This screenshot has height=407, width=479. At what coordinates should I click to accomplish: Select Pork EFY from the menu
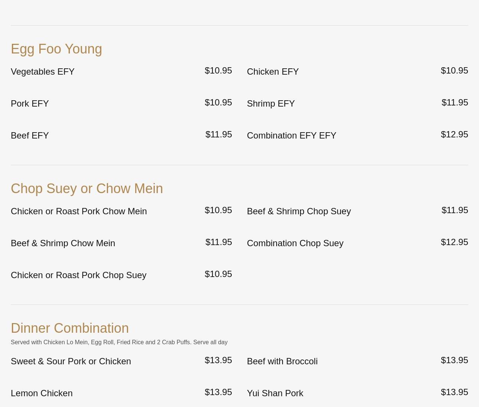[x=30, y=104]
